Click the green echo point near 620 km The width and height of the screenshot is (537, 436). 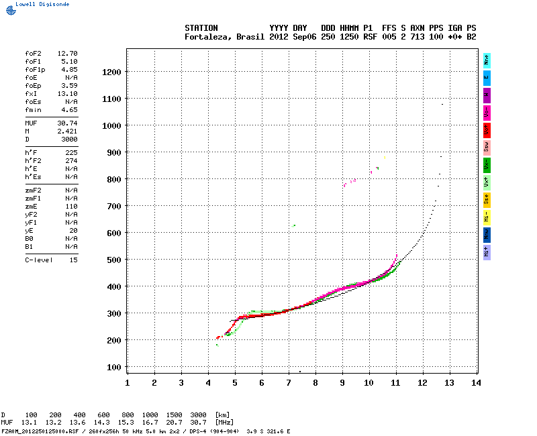tap(293, 226)
